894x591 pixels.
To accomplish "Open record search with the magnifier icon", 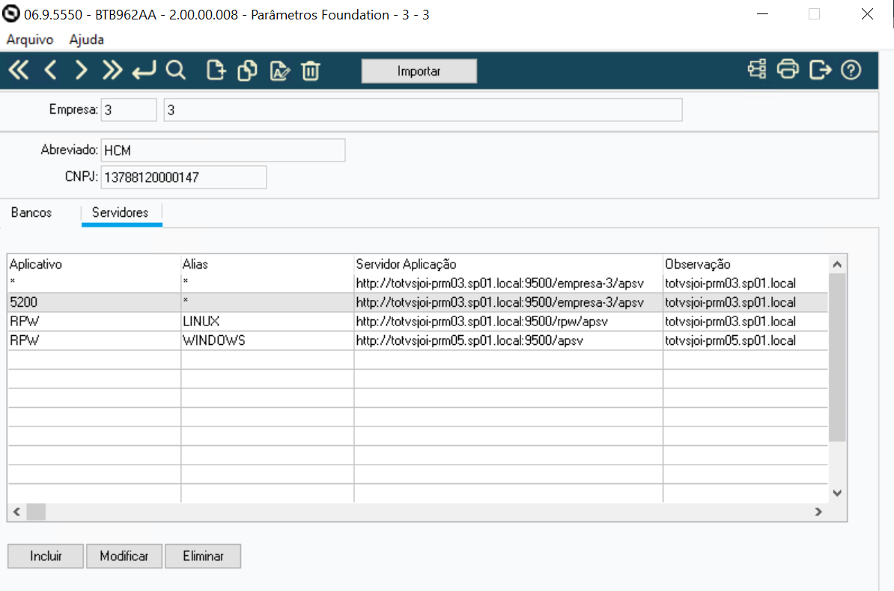I will (x=175, y=70).
